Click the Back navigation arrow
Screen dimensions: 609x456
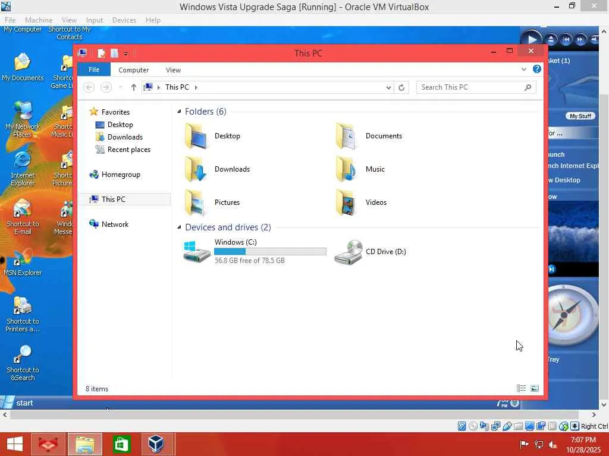click(89, 88)
